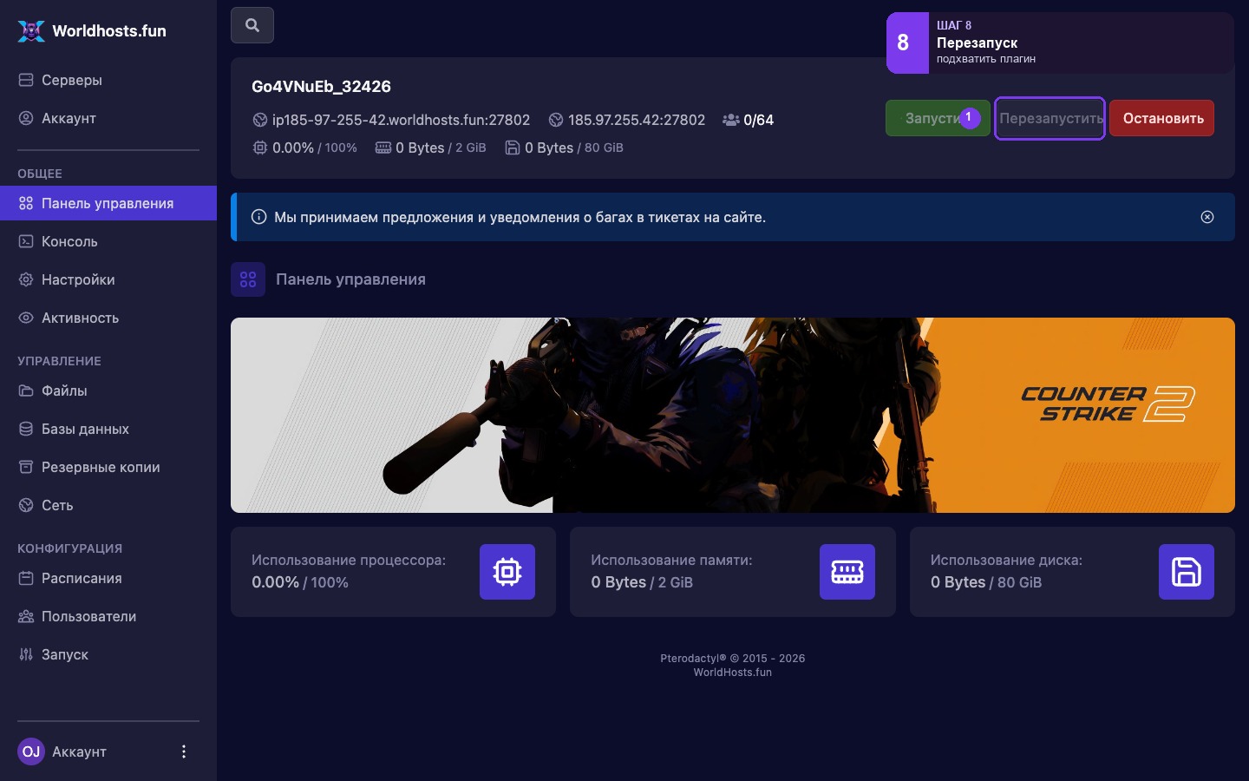This screenshot has height=781, width=1249.
Task: Click the globe icon beside the server hostname
Action: [259, 120]
